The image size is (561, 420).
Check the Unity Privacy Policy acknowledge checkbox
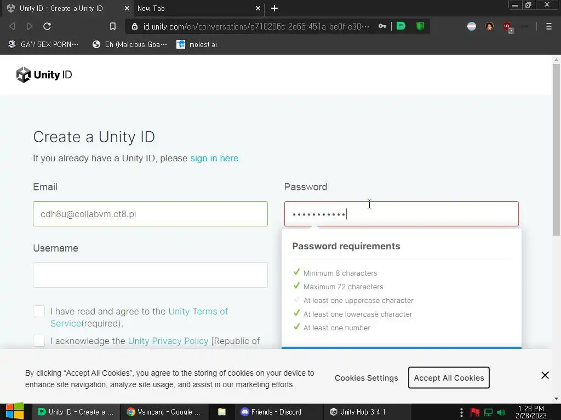point(39,341)
